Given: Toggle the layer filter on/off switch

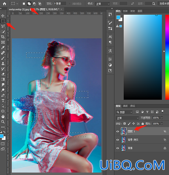Looking at the screenshot, I should (162, 112).
